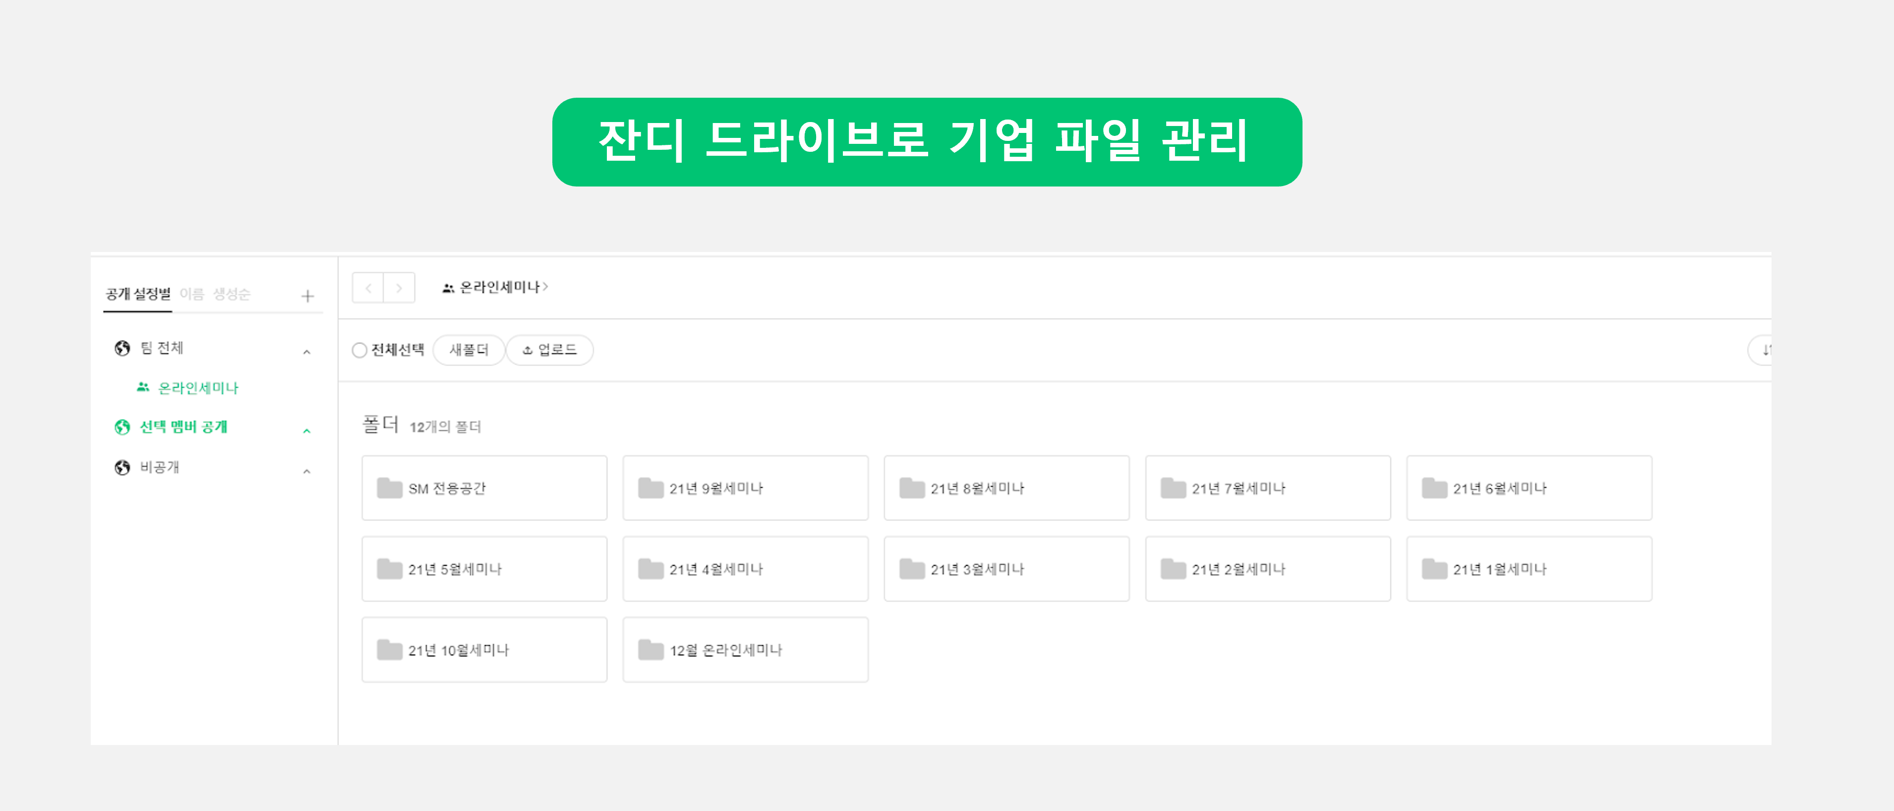
Task: Switch to the 이름 sort tab
Action: [x=192, y=294]
